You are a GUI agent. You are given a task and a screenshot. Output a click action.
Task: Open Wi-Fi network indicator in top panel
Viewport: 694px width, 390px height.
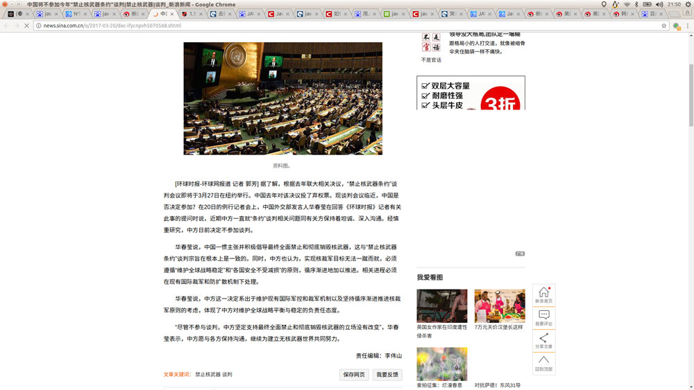[627, 4]
